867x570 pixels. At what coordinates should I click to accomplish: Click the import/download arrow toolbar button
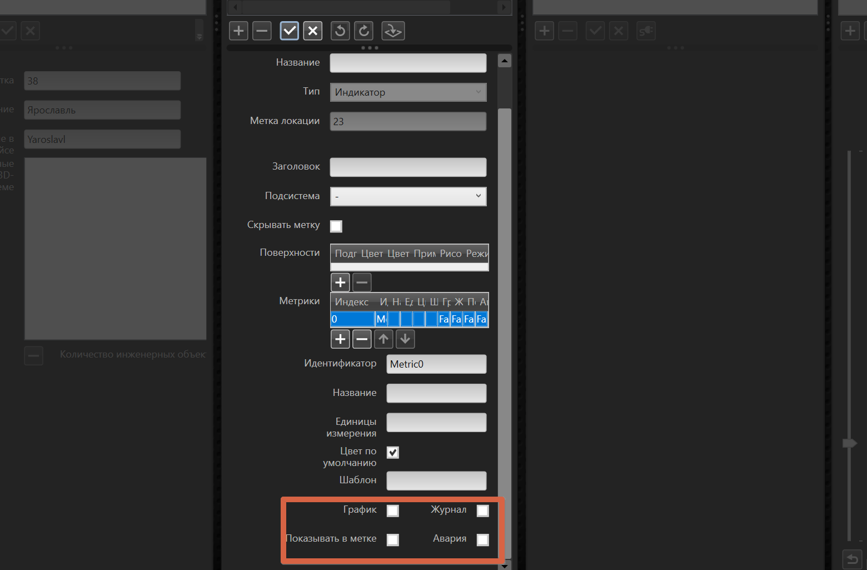click(393, 31)
